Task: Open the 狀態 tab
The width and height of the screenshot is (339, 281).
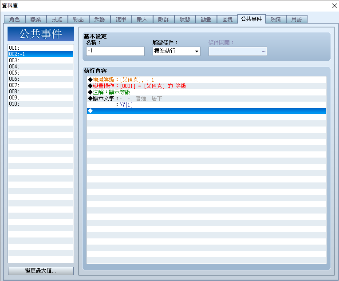Action: point(185,19)
